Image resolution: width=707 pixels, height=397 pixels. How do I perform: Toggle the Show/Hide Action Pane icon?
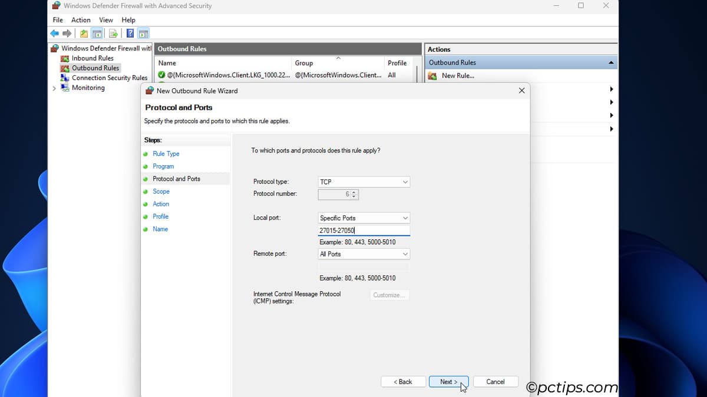coord(143,34)
